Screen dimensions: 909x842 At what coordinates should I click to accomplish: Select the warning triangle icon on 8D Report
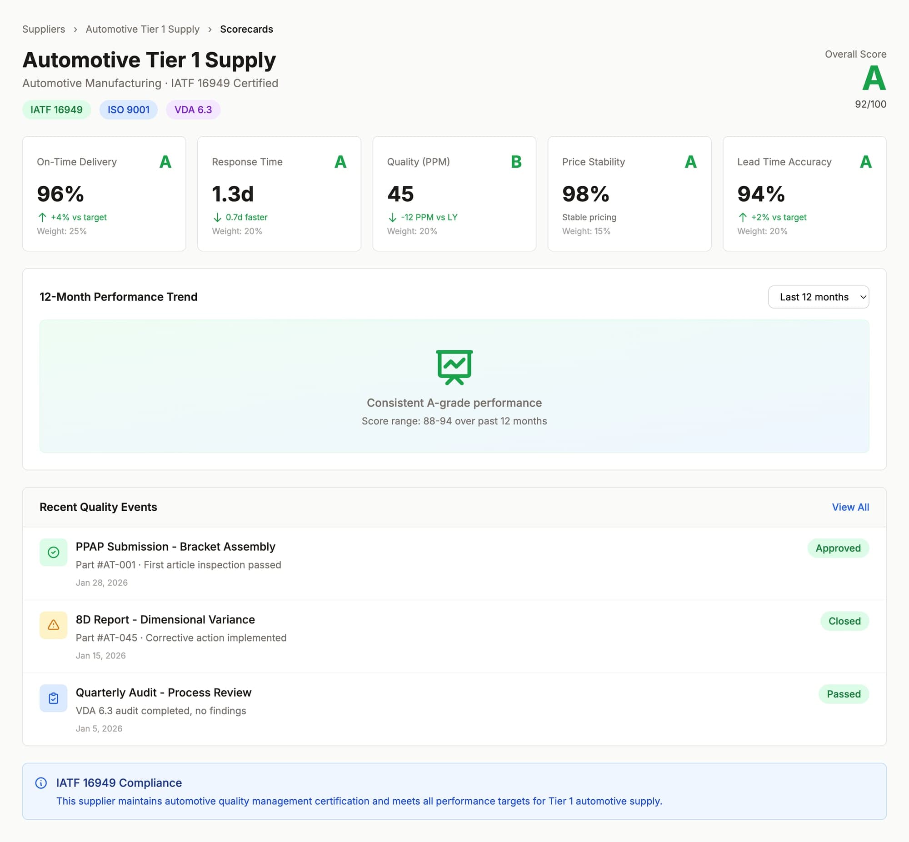point(53,625)
